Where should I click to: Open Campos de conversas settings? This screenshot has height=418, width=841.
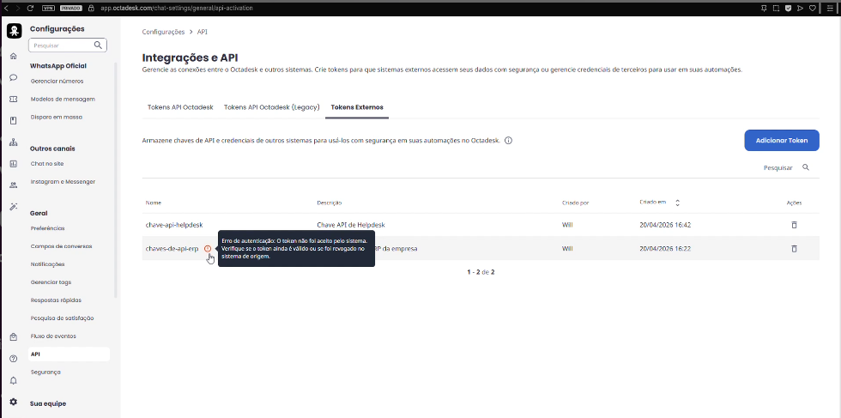61,246
